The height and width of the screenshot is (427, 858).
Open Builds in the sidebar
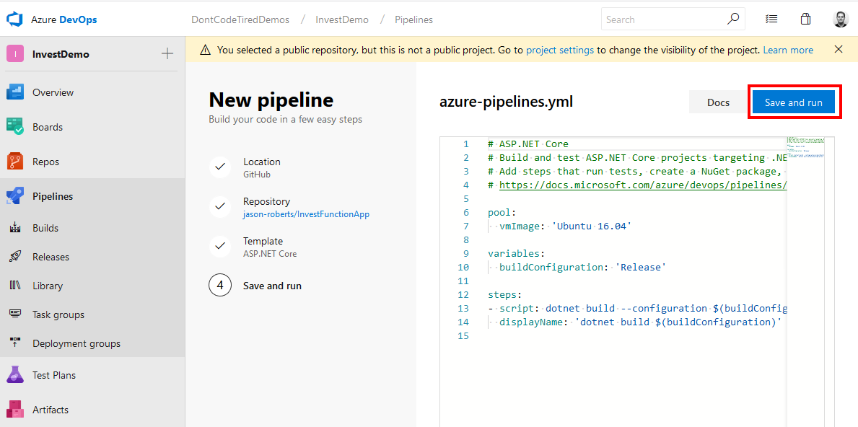tap(45, 227)
